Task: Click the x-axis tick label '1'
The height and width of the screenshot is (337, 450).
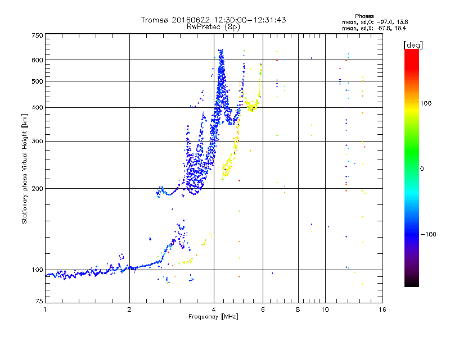Action: [x=45, y=309]
